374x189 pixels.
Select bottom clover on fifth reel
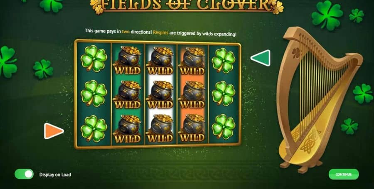(x=224, y=126)
